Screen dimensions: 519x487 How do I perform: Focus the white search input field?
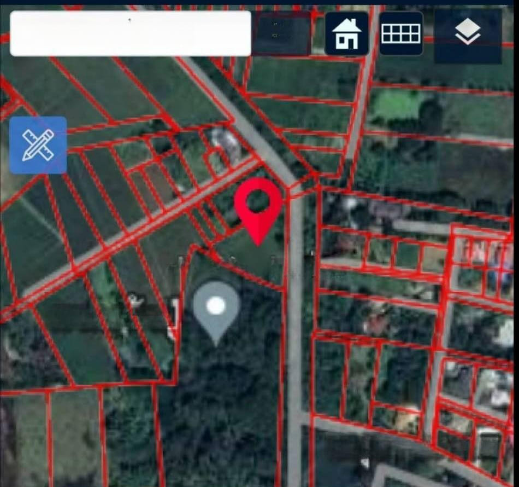130,33
